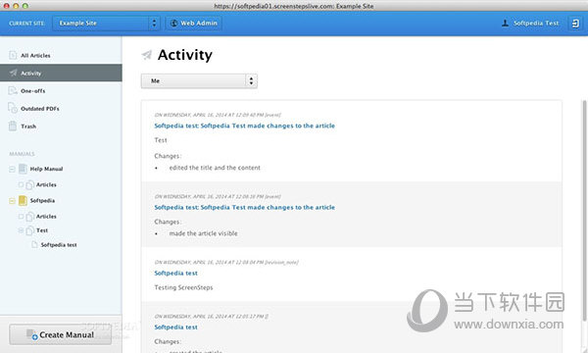Click the Softpedia test article page icon
This screenshot has width=588, height=353.
pyautogui.click(x=34, y=244)
